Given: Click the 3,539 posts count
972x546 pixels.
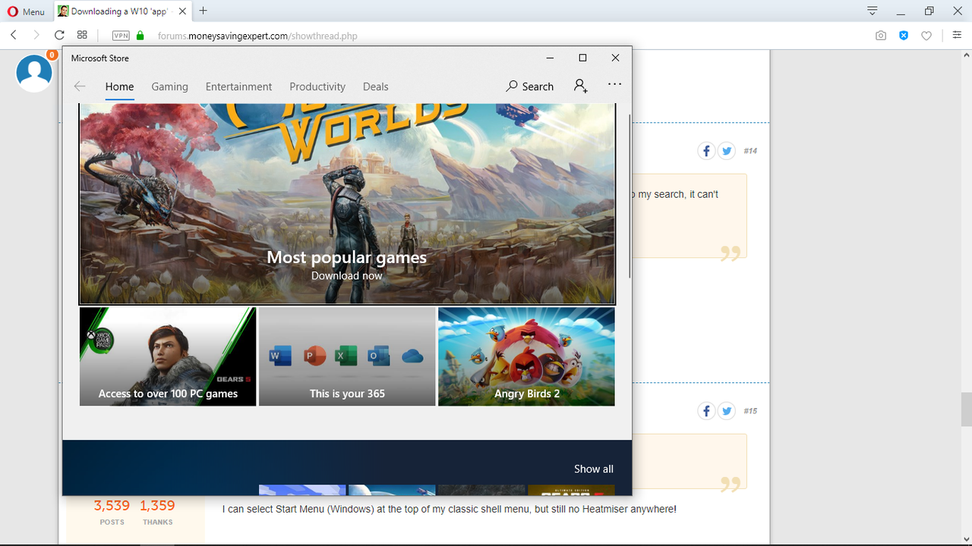Looking at the screenshot, I should coord(112,506).
